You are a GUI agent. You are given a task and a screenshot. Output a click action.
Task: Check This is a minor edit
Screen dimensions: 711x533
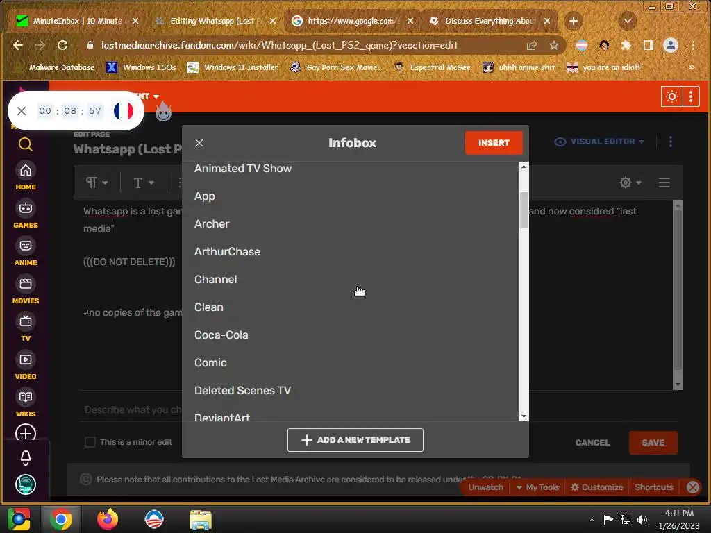(x=90, y=442)
